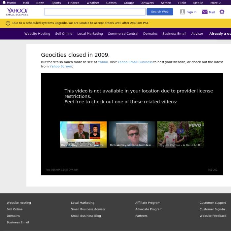Screen dimensions: 231x231
Task: Open Flickr in the top navigation bar
Action: point(182,3)
